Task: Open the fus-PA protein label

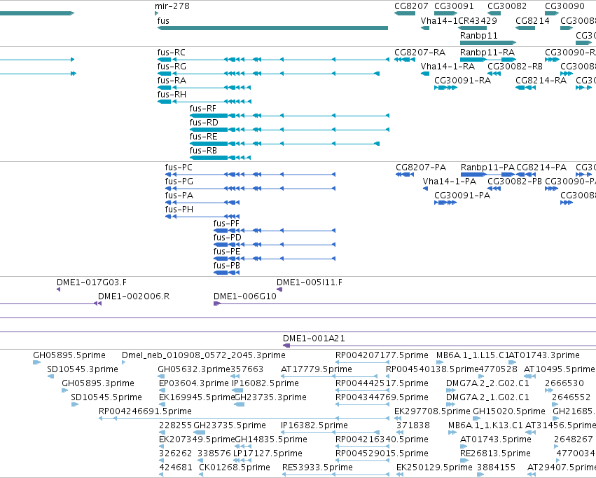Action: click(x=179, y=196)
